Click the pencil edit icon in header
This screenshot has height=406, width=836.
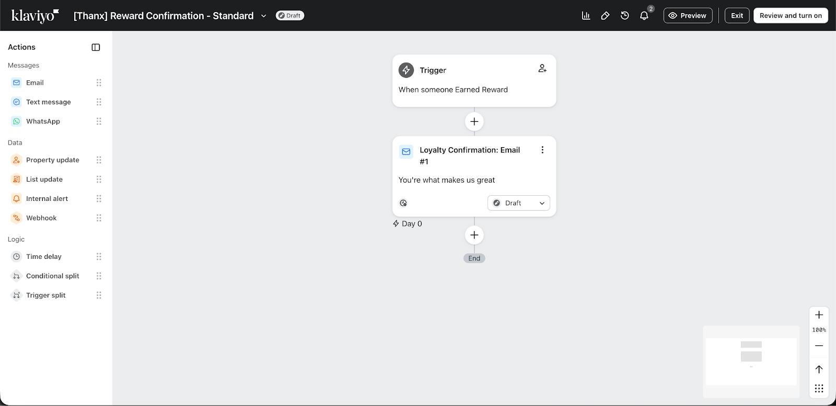click(605, 16)
